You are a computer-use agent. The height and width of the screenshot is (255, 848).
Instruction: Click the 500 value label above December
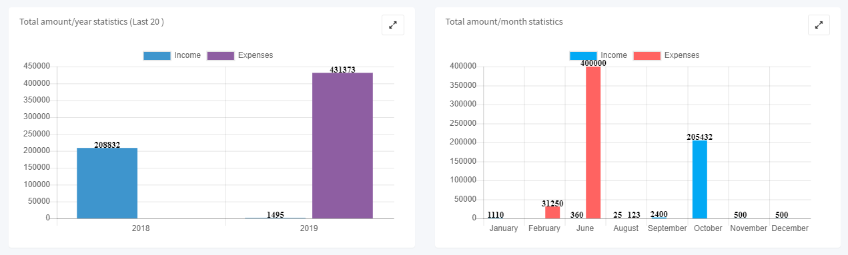coord(781,215)
